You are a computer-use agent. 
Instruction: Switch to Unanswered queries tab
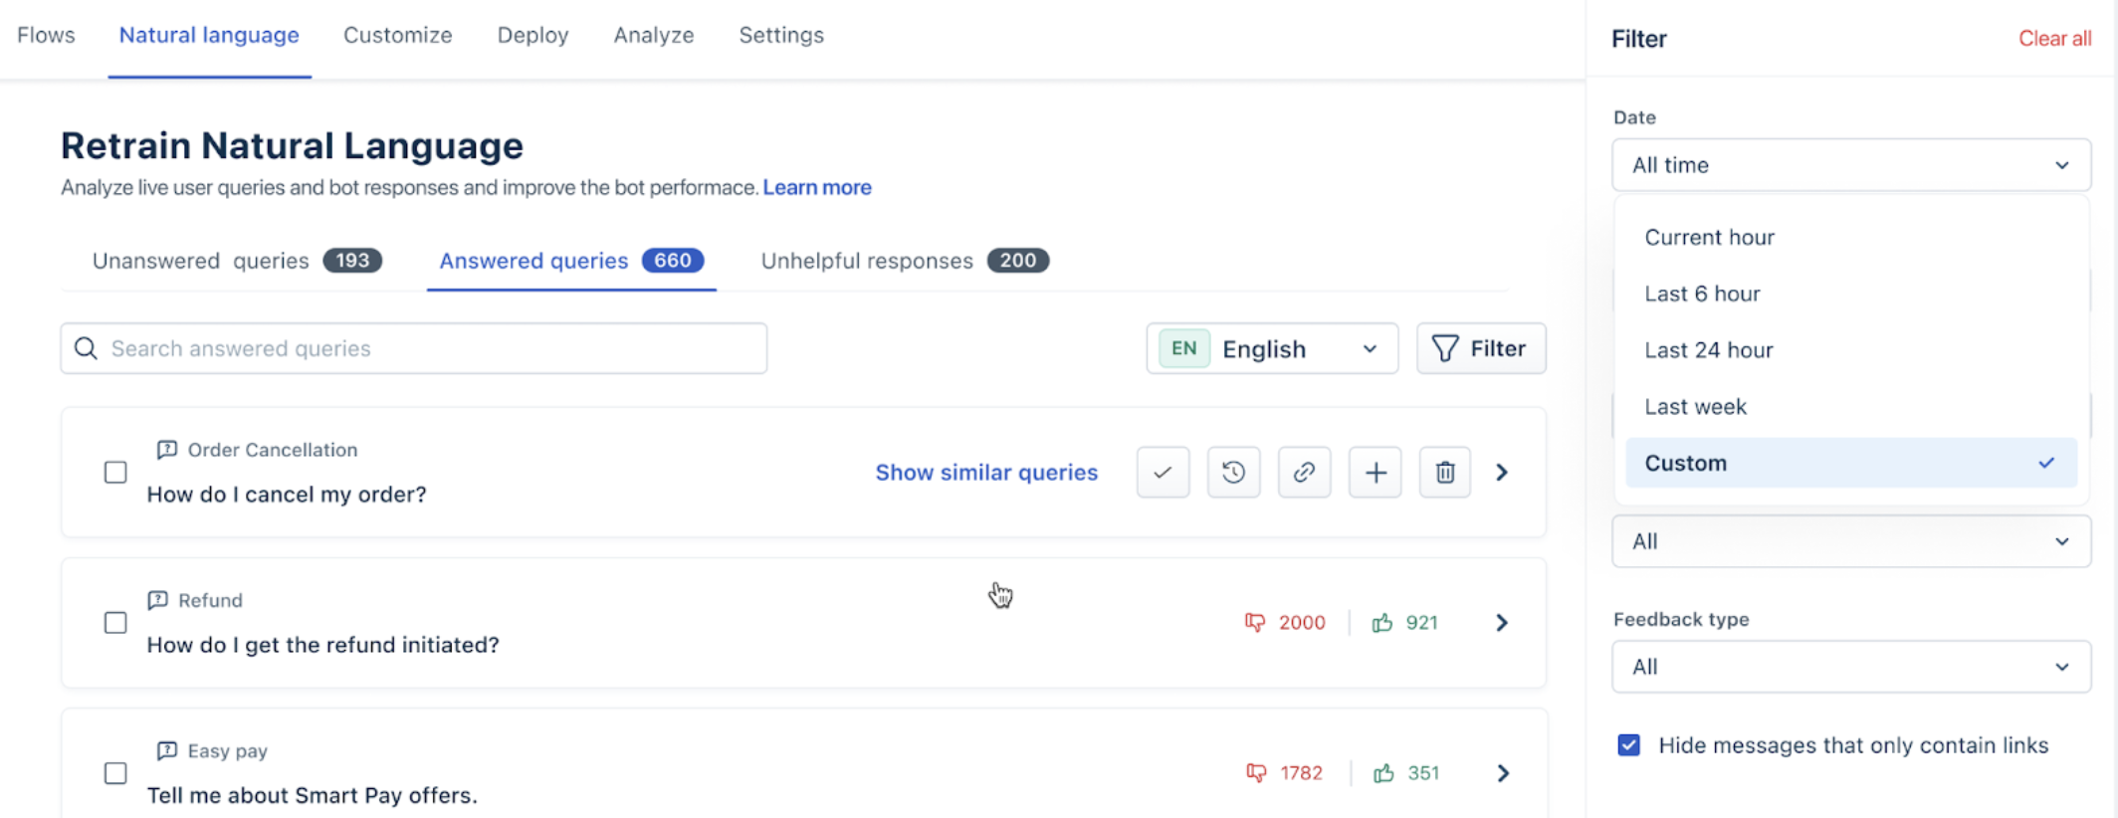(x=237, y=261)
